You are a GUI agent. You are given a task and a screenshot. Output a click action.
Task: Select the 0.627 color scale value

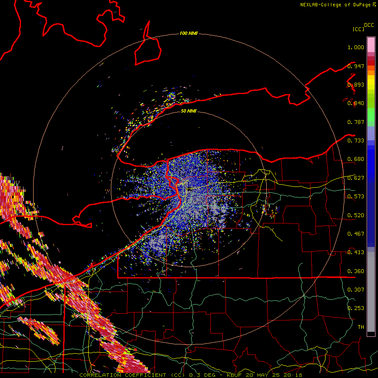(356, 178)
